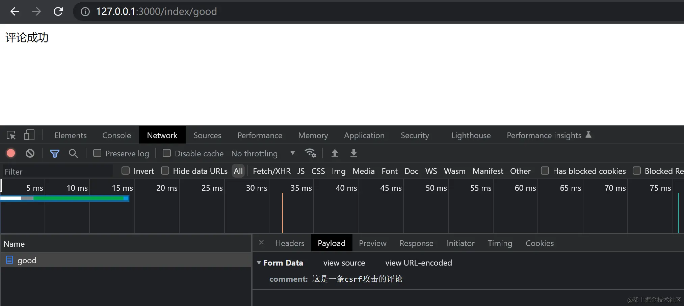Select the Payload tab
Viewport: 684px width, 306px height.
[332, 243]
